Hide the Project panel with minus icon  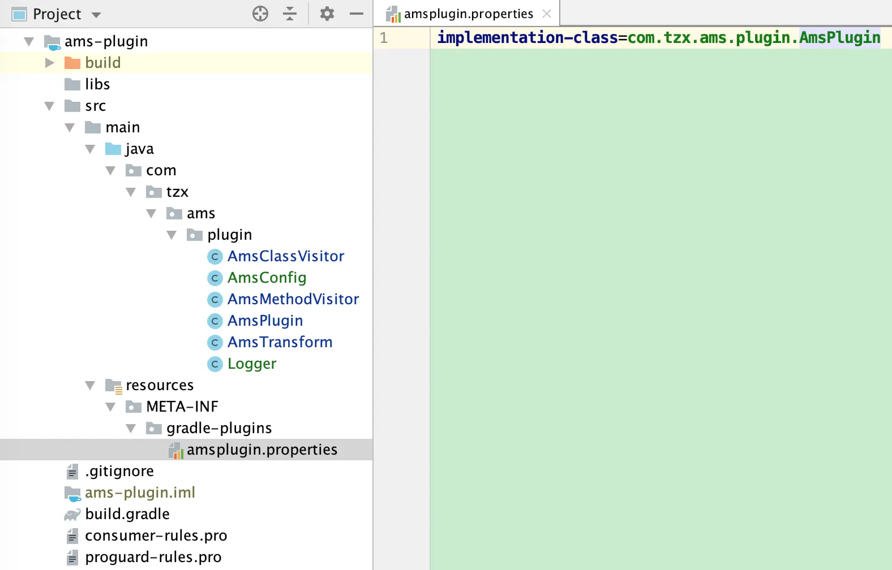(x=357, y=14)
